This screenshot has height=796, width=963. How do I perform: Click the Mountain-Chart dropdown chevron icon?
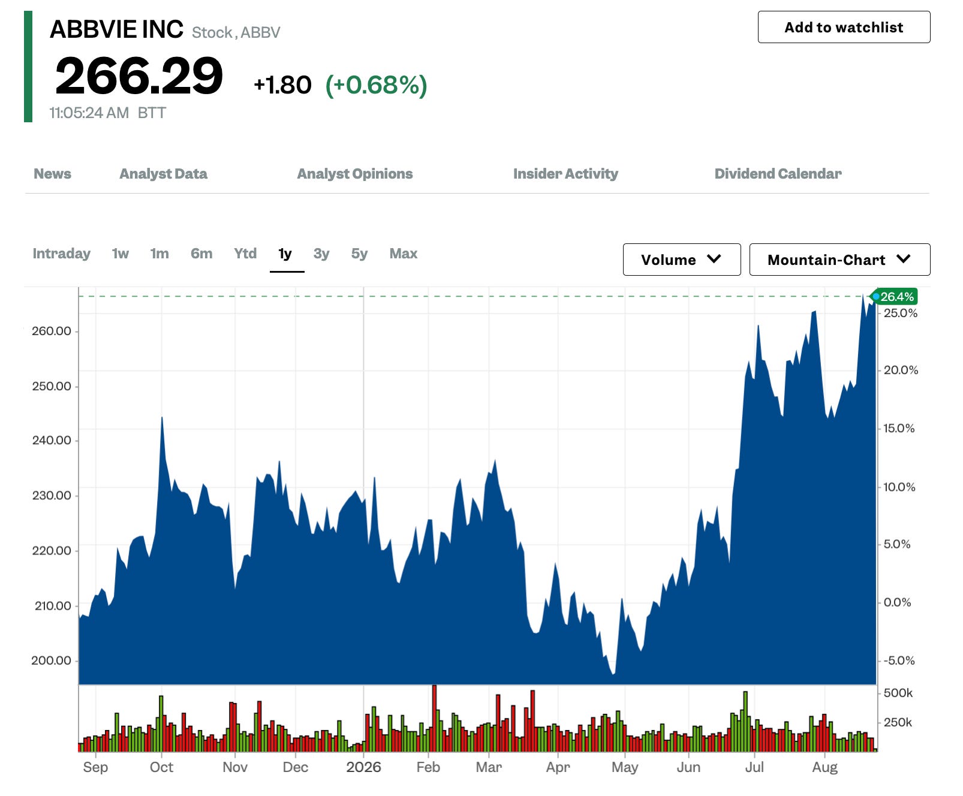[x=903, y=259]
